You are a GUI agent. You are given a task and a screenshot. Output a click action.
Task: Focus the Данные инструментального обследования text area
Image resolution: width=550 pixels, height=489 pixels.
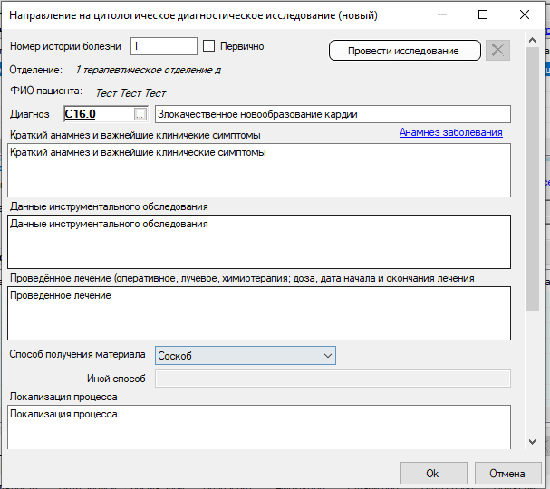pyautogui.click(x=258, y=241)
